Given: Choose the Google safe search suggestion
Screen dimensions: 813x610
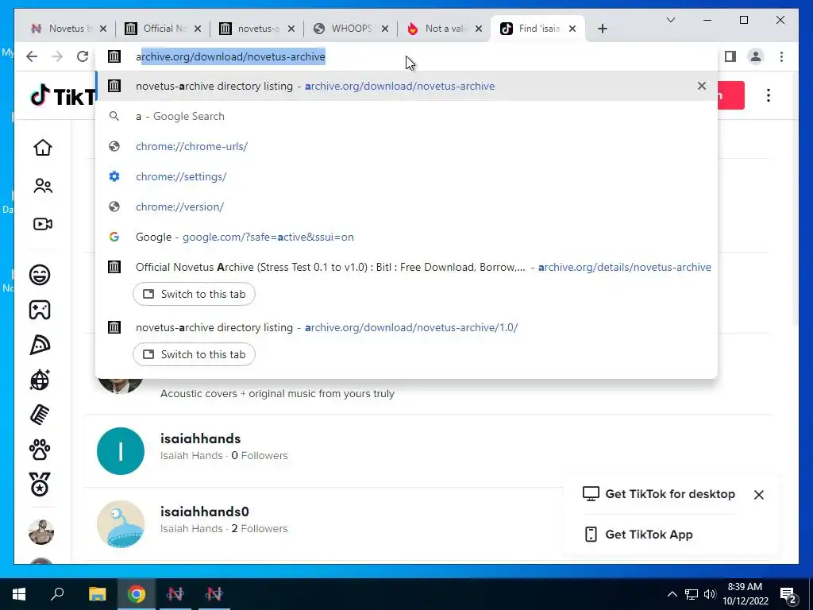Looking at the screenshot, I should click(406, 237).
